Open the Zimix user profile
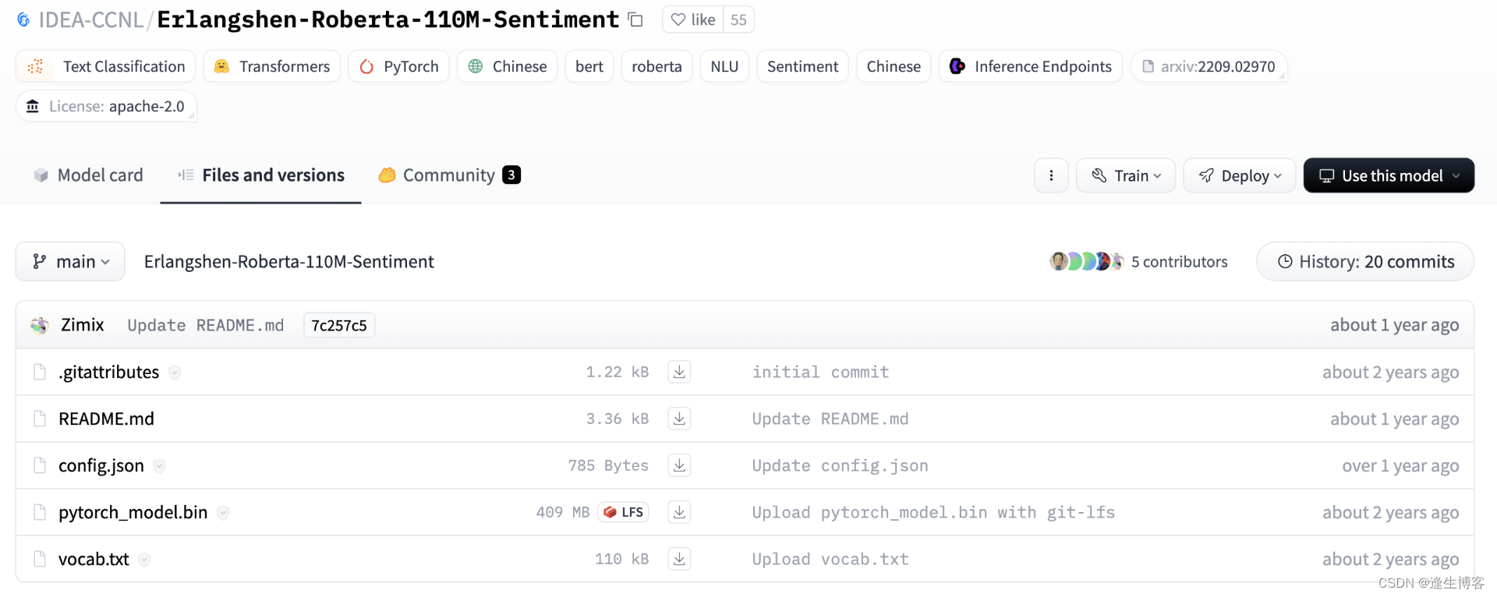 (82, 325)
